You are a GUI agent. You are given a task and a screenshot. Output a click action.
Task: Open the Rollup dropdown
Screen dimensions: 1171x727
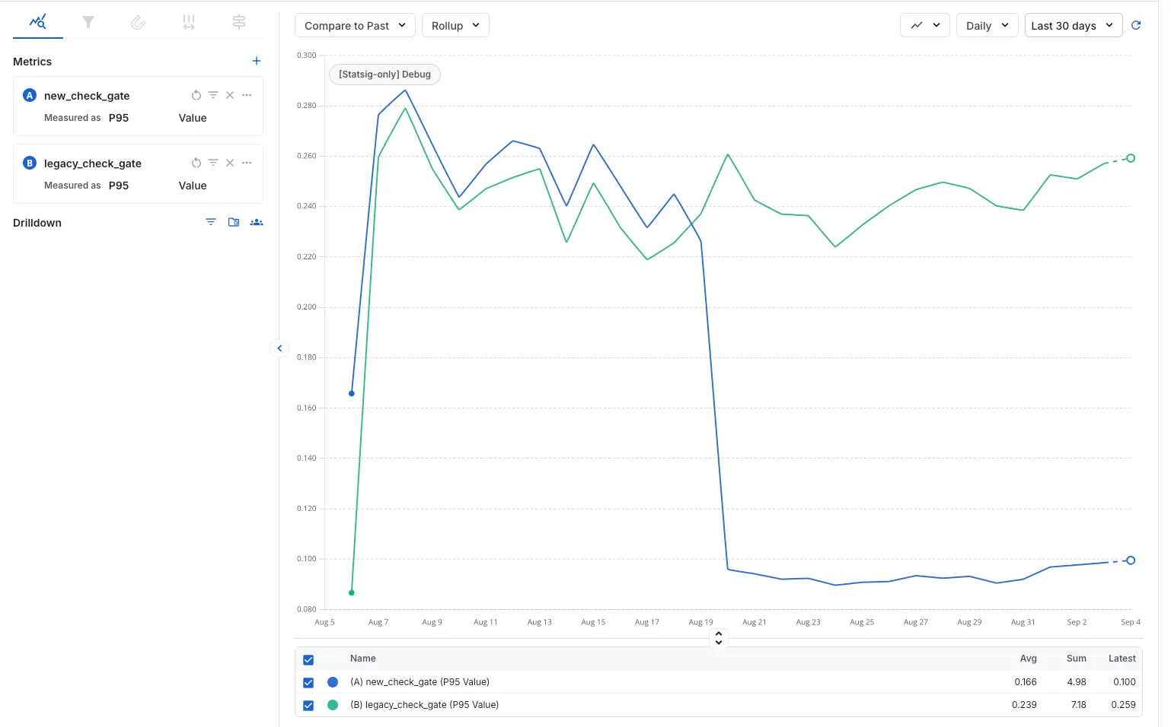pyautogui.click(x=455, y=25)
